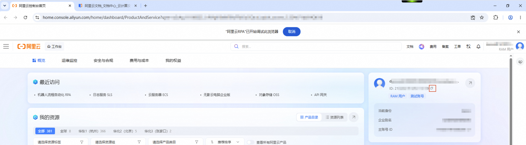The image size is (526, 145).
Task: Click the address bar URL
Action: (x=183, y=17)
